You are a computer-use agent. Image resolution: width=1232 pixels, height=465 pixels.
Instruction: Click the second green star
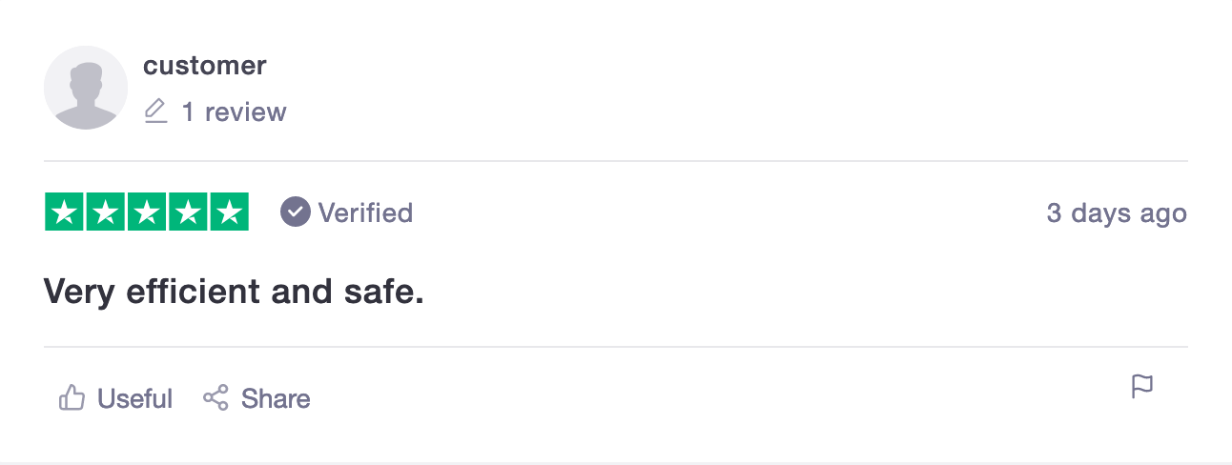(106, 212)
